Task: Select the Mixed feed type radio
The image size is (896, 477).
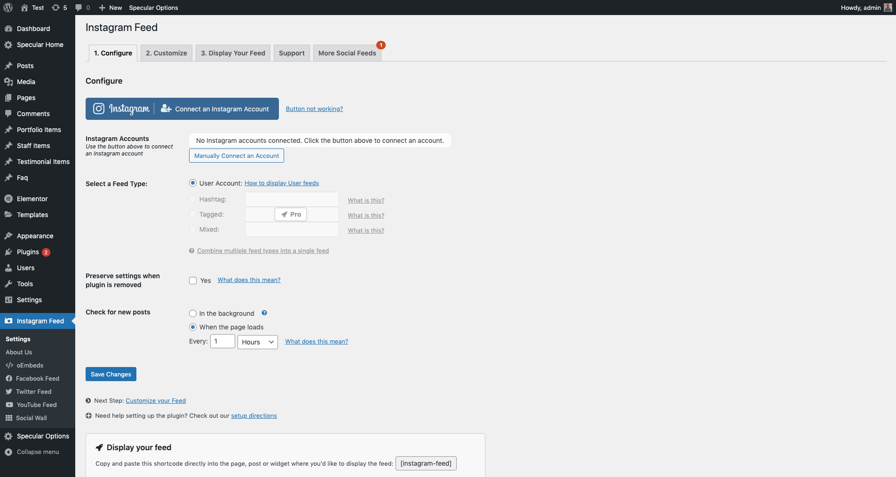Action: [193, 229]
